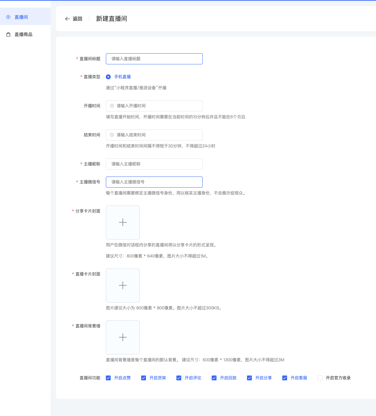Viewport: 376px width, 416px height.
Task: Disable the 开启货架 checkbox
Action: [x=144, y=378]
